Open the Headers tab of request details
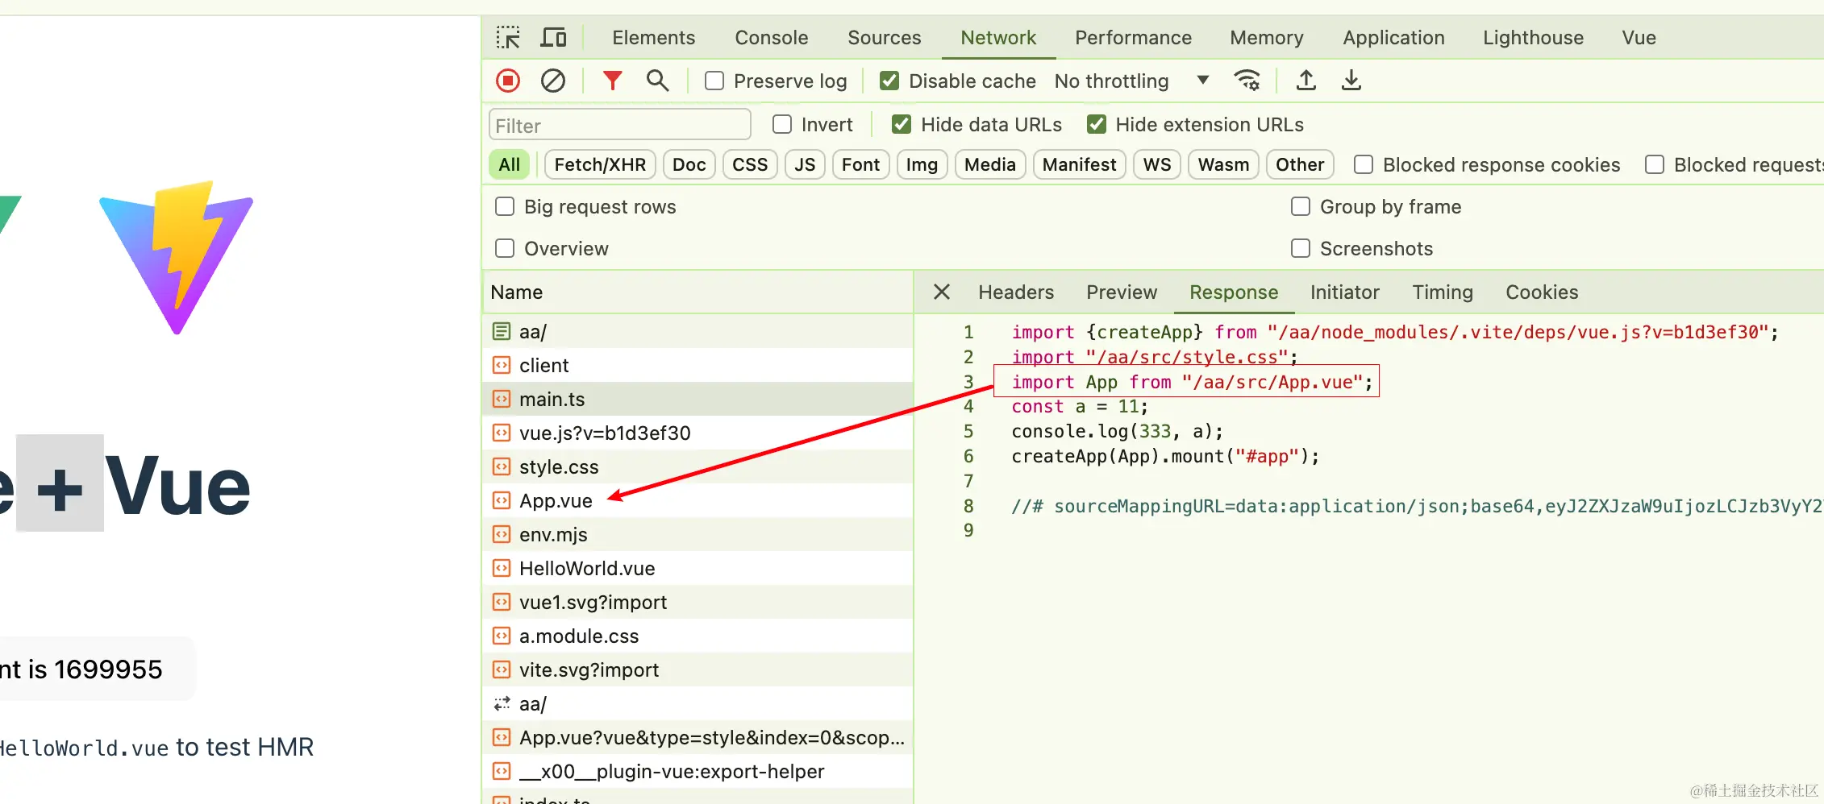 pyautogui.click(x=1016, y=292)
